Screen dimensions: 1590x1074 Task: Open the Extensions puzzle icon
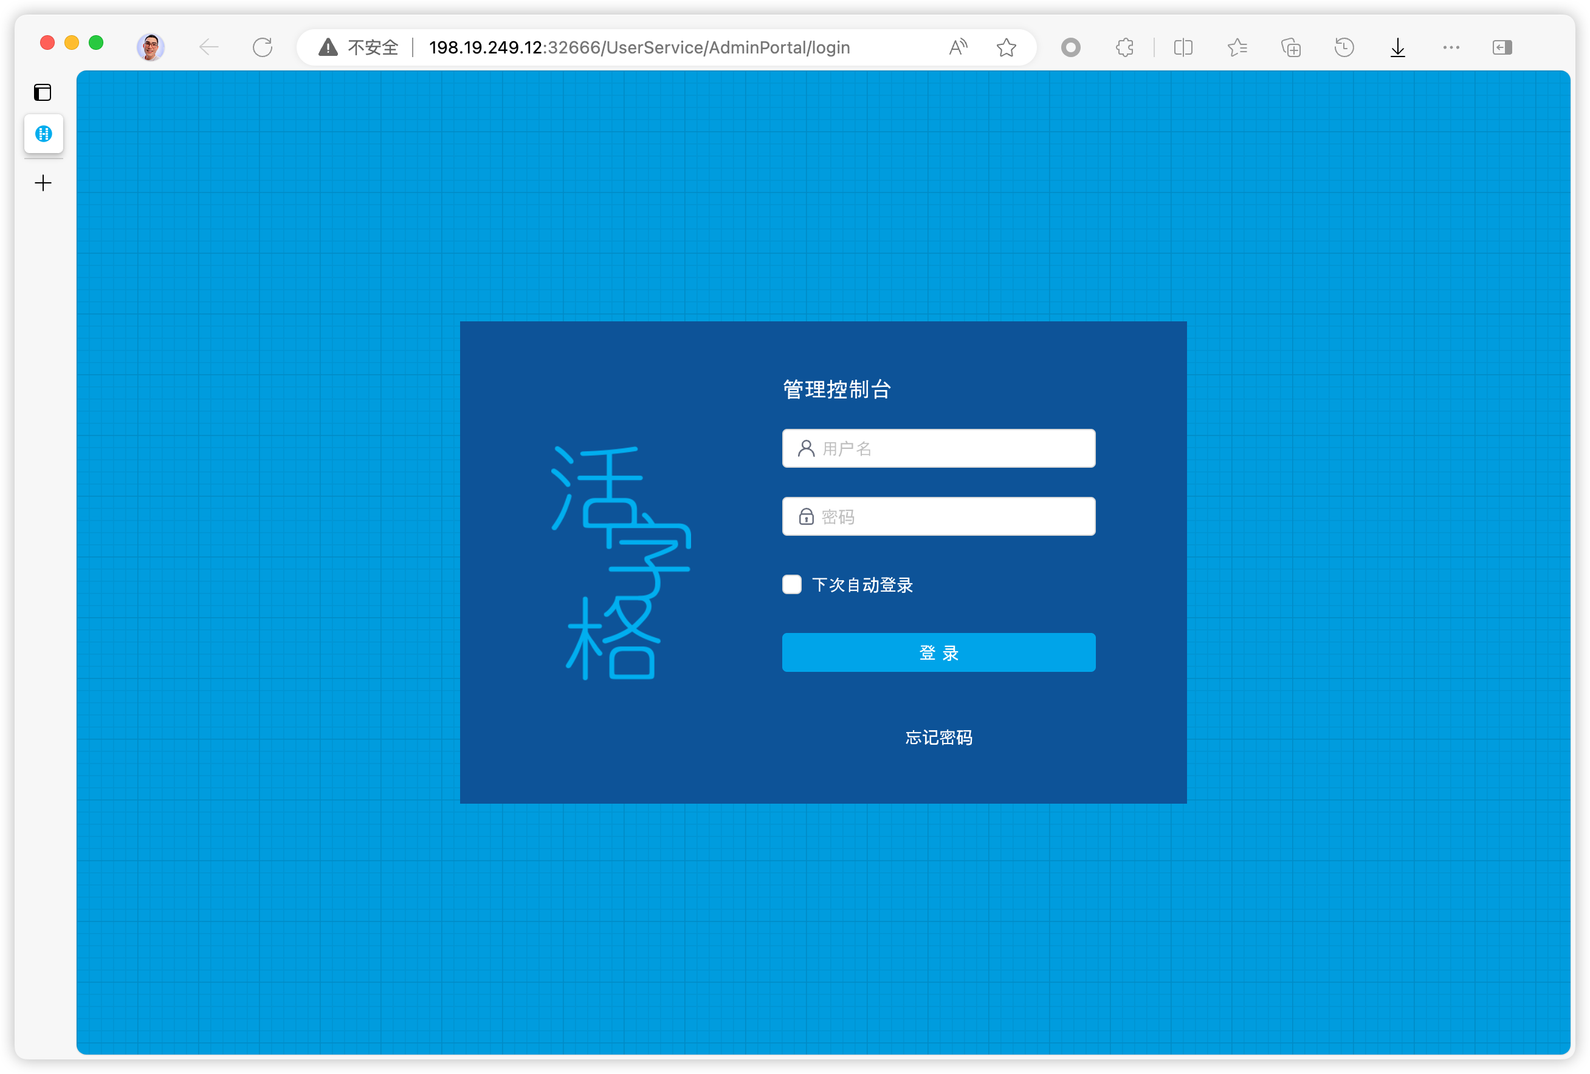point(1125,47)
